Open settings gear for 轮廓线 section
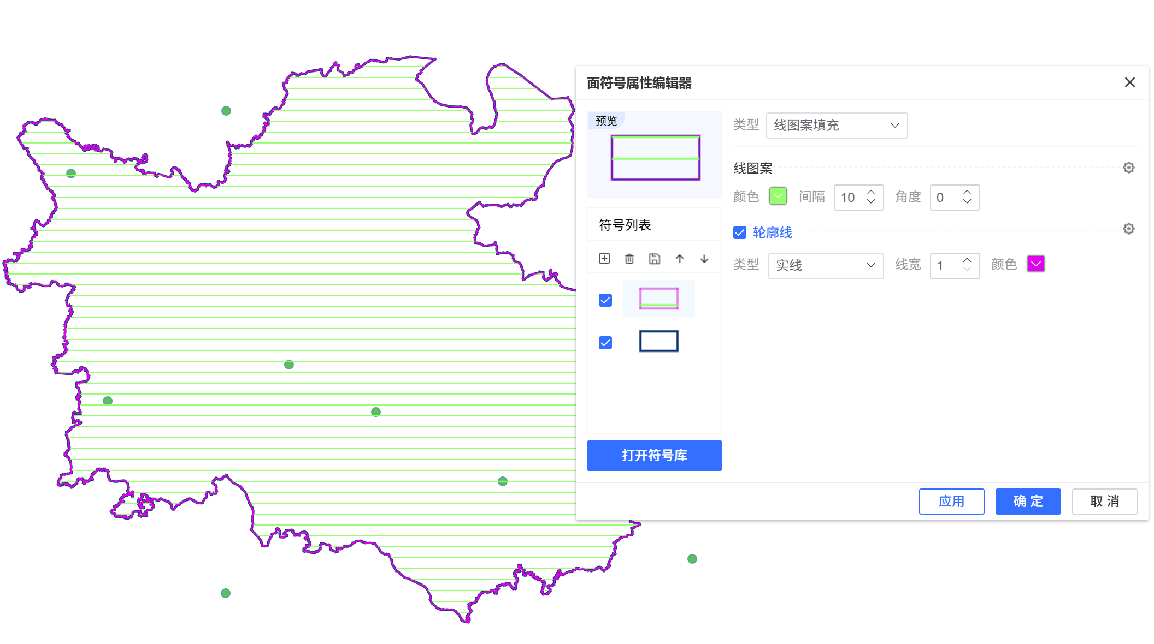1154x644 pixels. point(1129,229)
